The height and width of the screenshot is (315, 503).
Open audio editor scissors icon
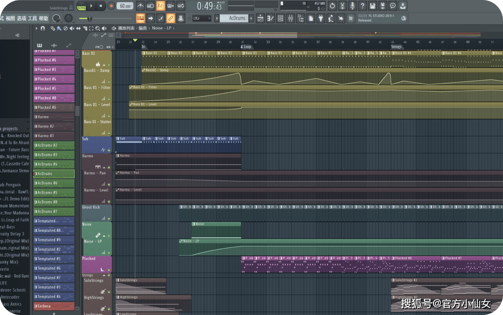click(342, 6)
